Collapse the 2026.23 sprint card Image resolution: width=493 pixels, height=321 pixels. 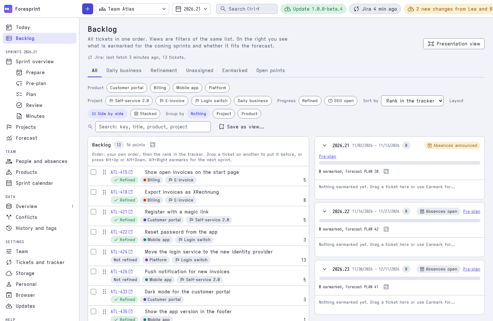(325, 269)
